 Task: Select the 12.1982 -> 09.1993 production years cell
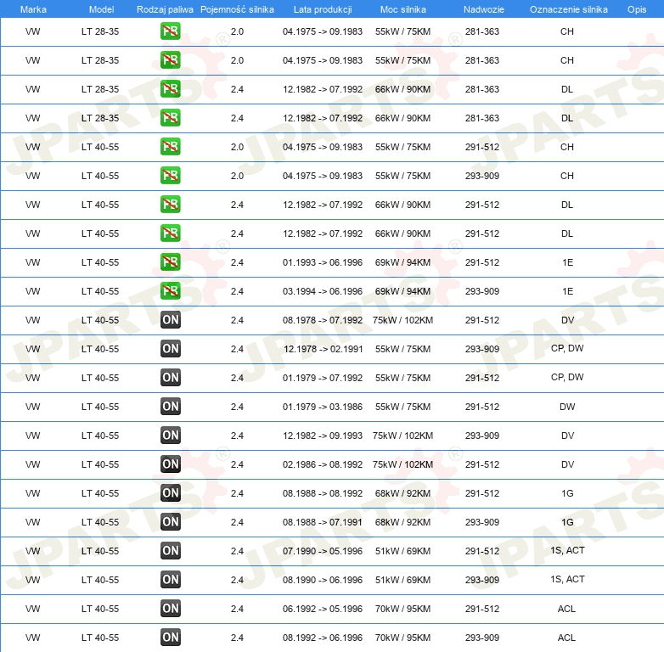pyautogui.click(x=323, y=436)
